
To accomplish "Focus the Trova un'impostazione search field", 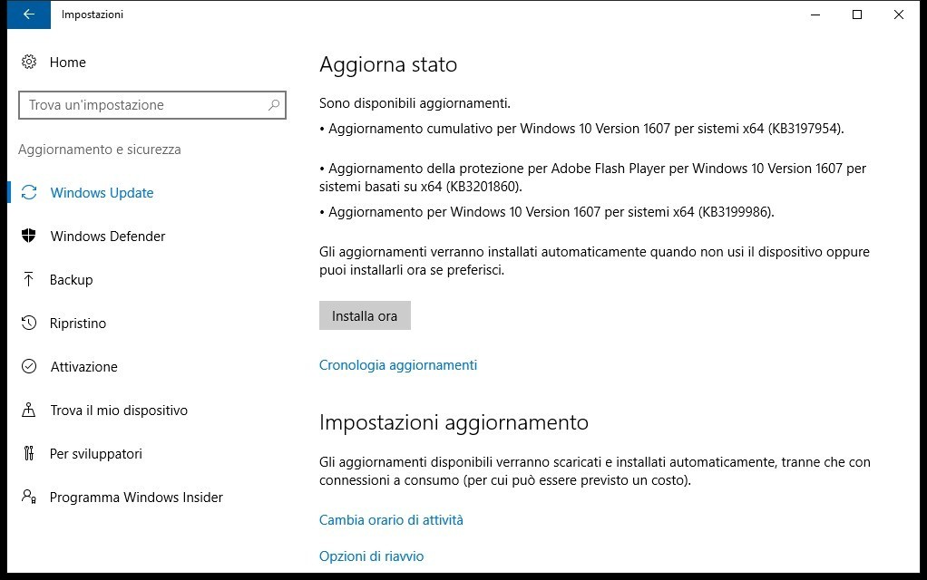I will [x=145, y=105].
